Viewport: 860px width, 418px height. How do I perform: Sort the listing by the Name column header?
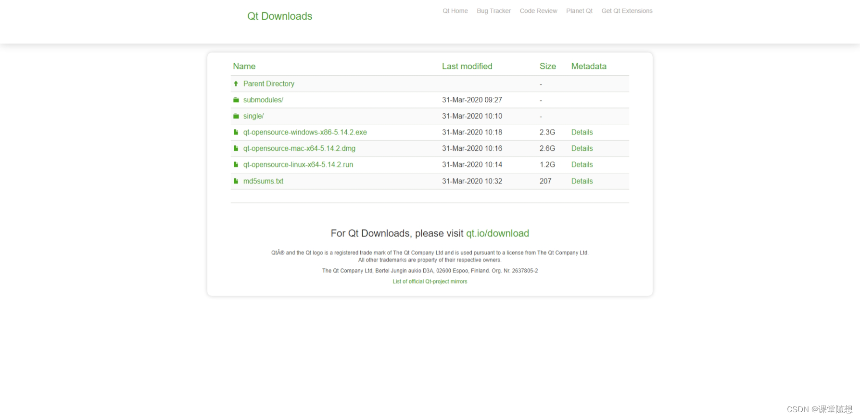244,66
